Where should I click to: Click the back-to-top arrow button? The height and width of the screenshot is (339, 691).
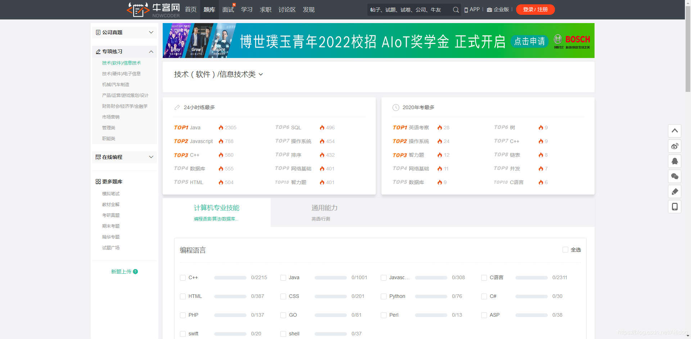pos(675,131)
